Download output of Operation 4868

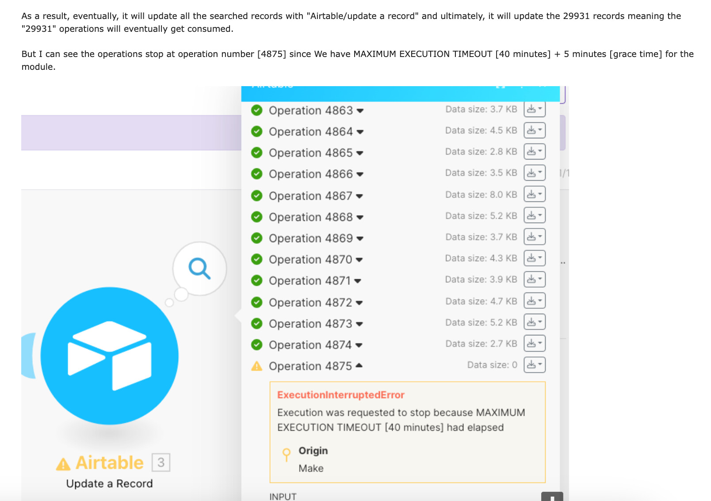pos(535,215)
